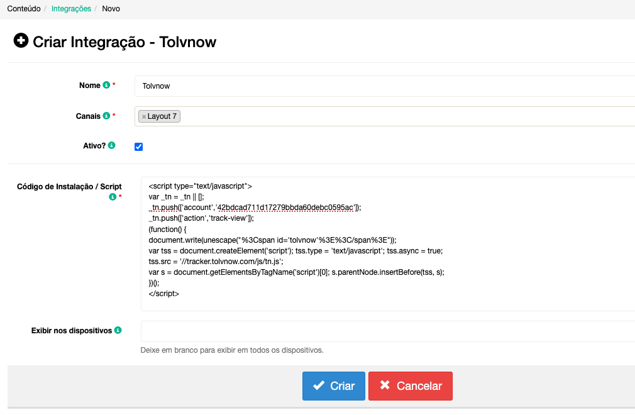The image size is (635, 415).
Task: Click the tracker.tolvnow.com/js/tn.js line
Action: tap(216, 262)
